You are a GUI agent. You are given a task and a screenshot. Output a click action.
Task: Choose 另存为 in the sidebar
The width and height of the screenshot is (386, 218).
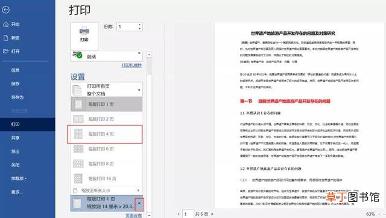click(17, 97)
